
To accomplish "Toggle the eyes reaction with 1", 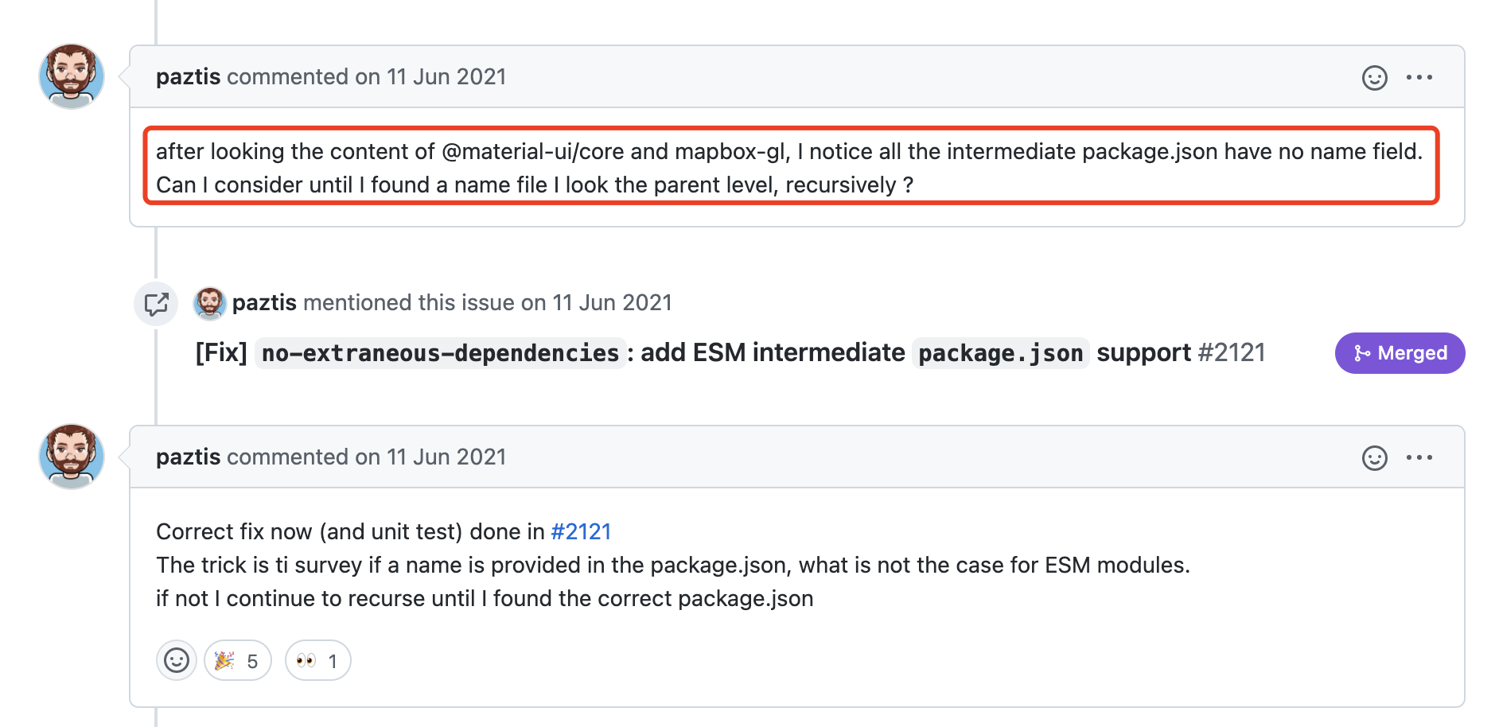I will click(x=317, y=660).
